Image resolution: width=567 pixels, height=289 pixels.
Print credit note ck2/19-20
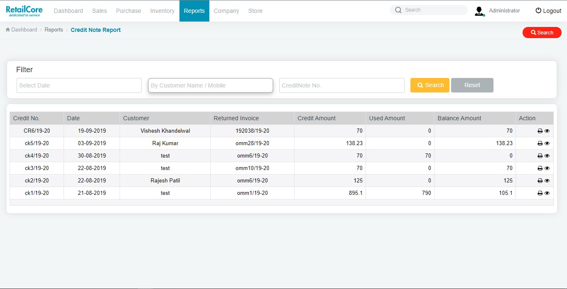point(540,181)
